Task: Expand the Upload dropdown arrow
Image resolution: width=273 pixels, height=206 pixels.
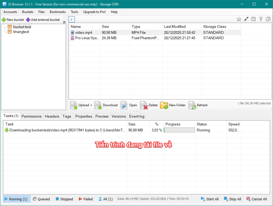Action: (x=91, y=105)
